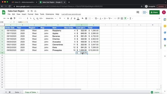This screenshot has height=94, width=167.
Task: Open the Google account avatar S
Action: click(164, 12)
